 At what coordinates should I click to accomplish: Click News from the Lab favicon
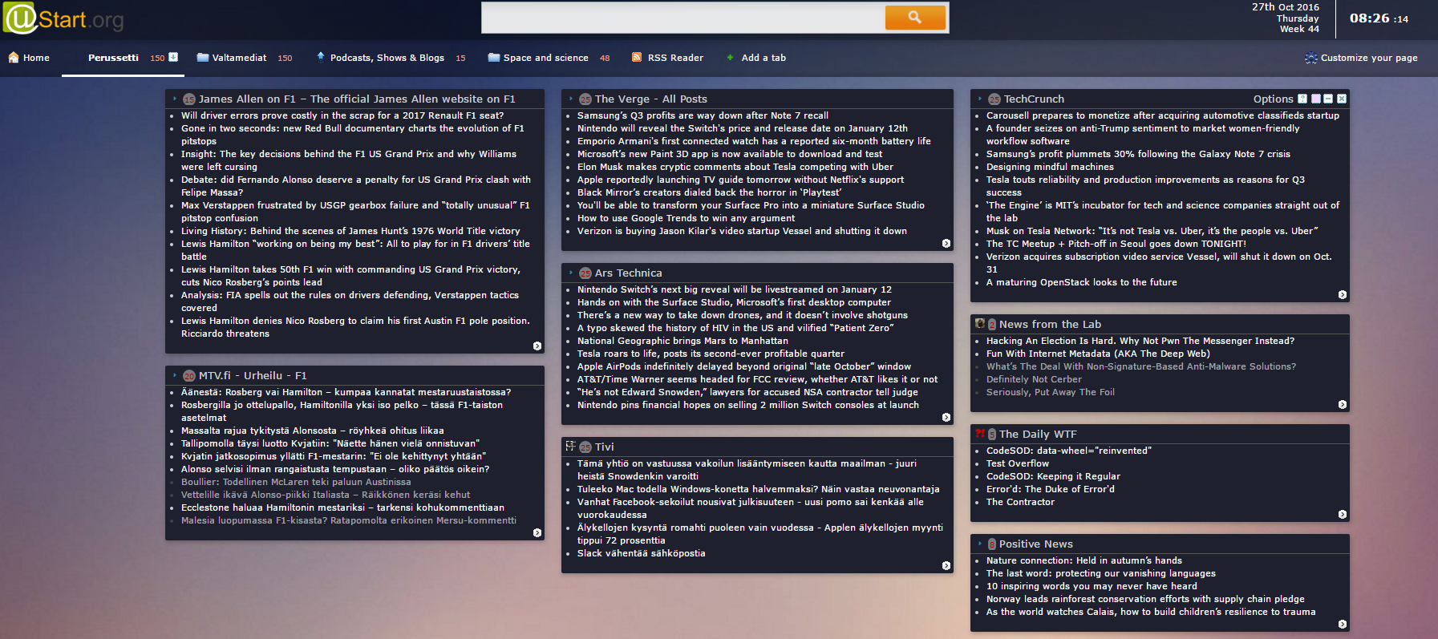tap(980, 324)
